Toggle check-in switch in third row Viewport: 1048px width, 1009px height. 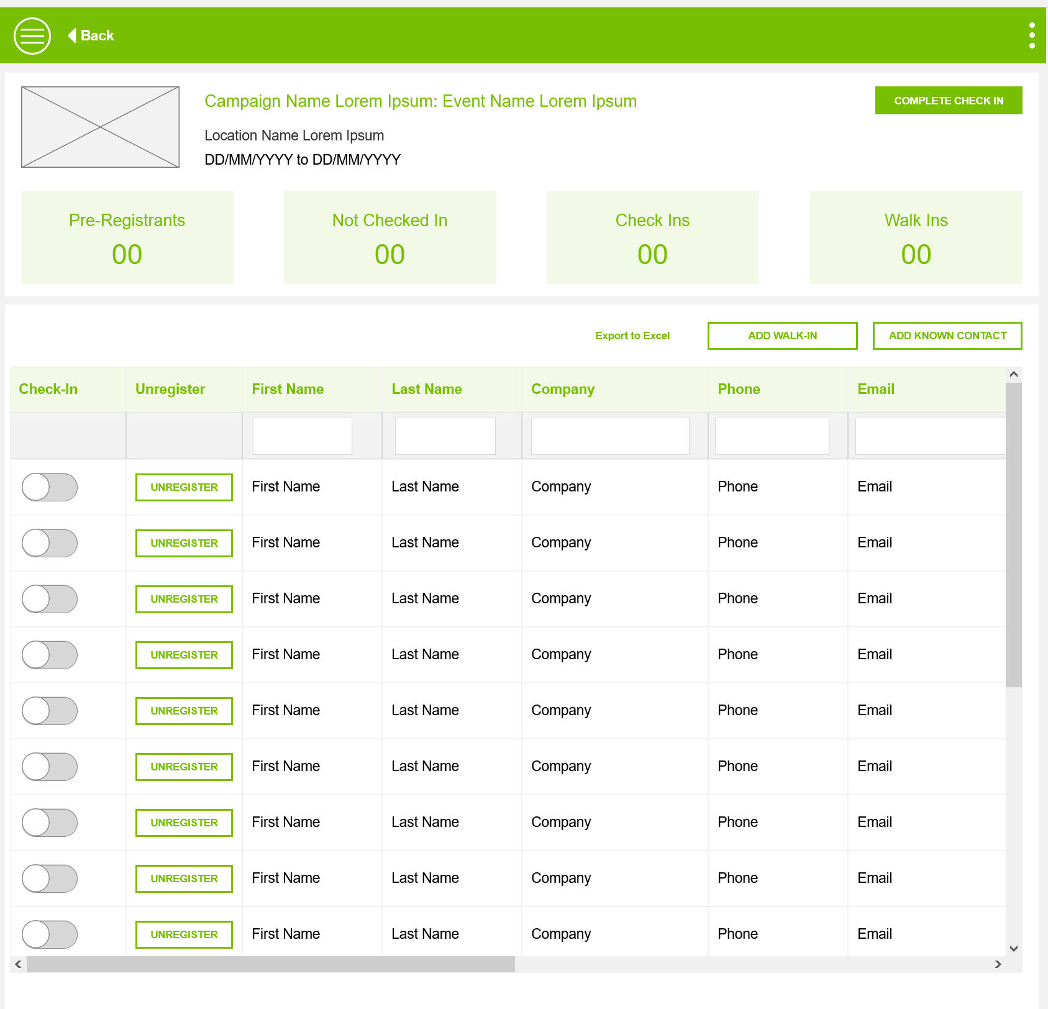point(50,599)
